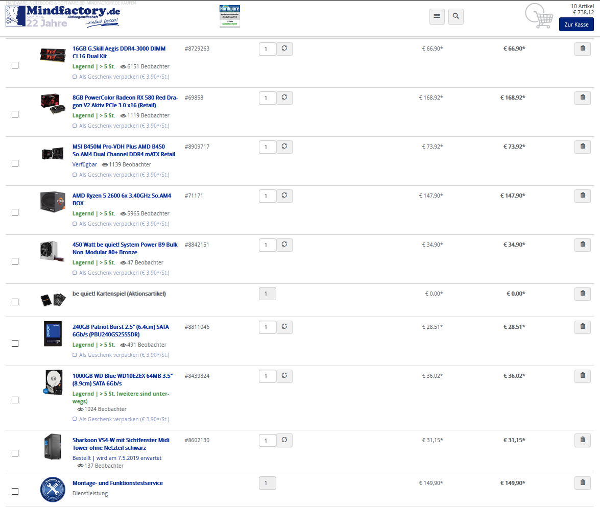Image resolution: width=600 pixels, height=509 pixels.
Task: Delete G.Skill Aegis RAM from cart
Action: [583, 49]
